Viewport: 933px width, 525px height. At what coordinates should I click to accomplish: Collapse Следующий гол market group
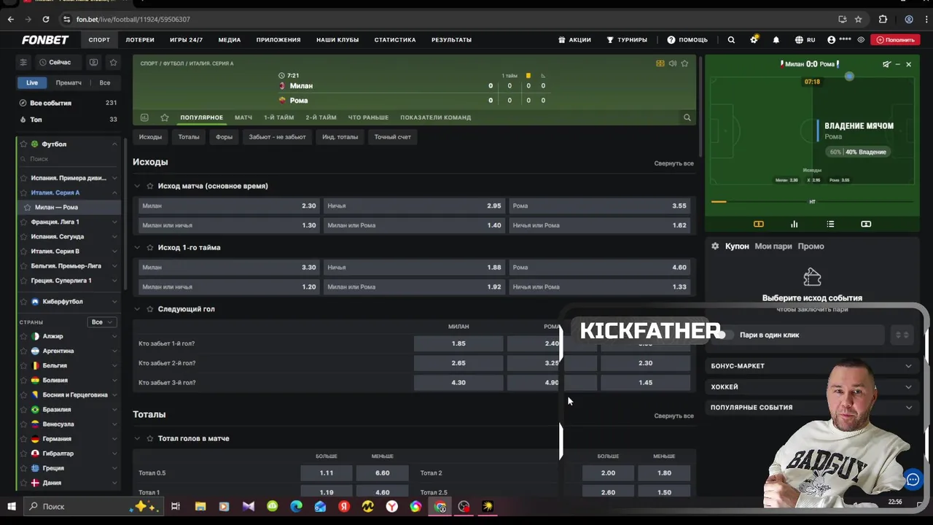click(x=137, y=309)
